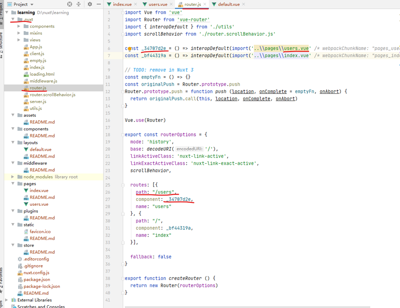This screenshot has width=400, height=308.
Task: Collapse the static folder
Action: 13,225
